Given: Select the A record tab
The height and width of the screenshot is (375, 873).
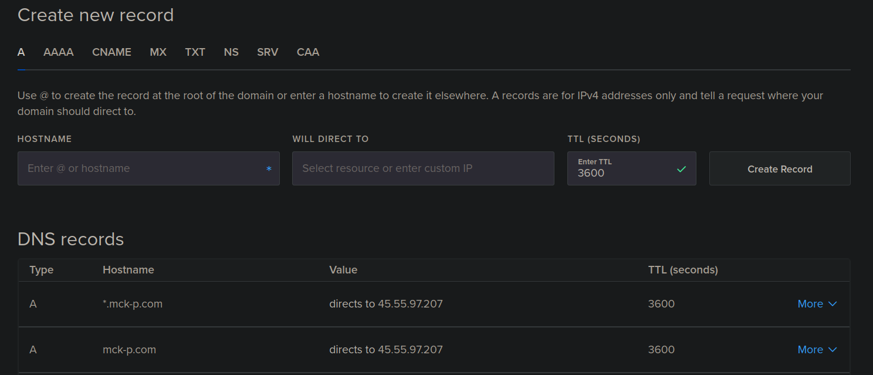Looking at the screenshot, I should (x=21, y=52).
